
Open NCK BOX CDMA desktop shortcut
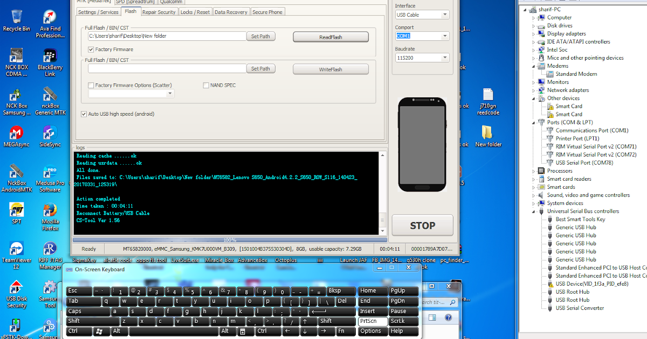(x=16, y=62)
